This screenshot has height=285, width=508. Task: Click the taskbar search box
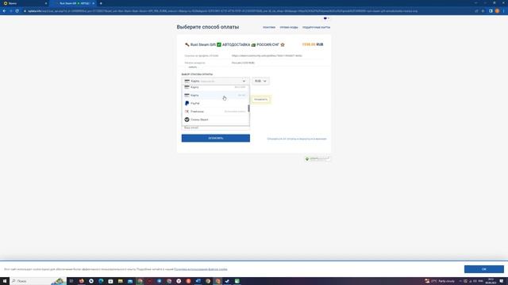pos(38,281)
